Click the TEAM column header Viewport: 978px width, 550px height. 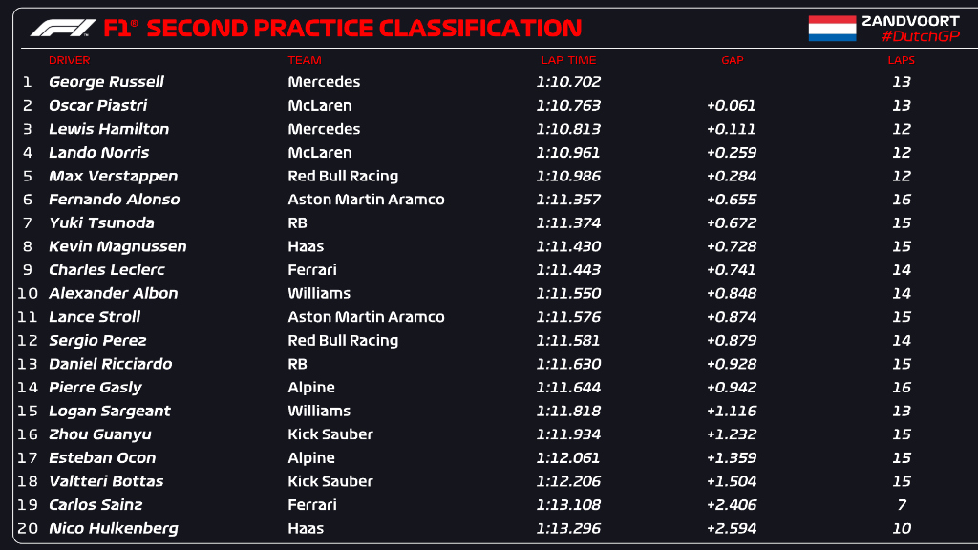coord(305,60)
